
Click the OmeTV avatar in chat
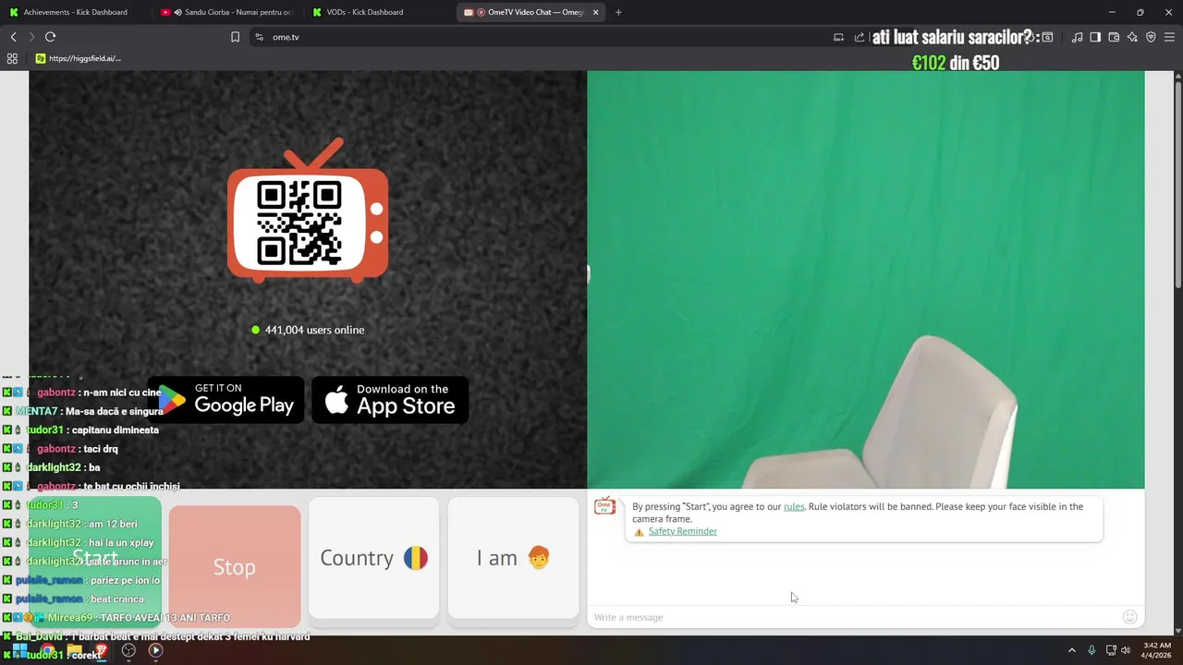[605, 506]
